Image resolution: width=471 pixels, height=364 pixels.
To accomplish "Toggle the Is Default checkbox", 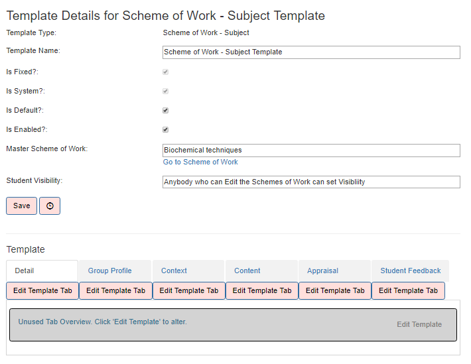I will [165, 111].
